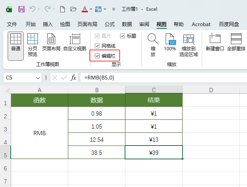This screenshot has width=247, height=187.
Task: Open Insert Function fx dialog
Action: [73, 78]
